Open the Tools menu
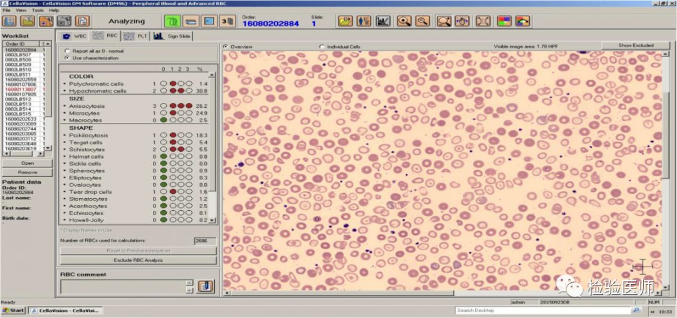Viewport: 677px width, 318px height. coord(38,10)
